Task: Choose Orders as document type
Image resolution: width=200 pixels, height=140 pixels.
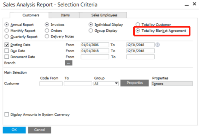Action: pos(47,30)
